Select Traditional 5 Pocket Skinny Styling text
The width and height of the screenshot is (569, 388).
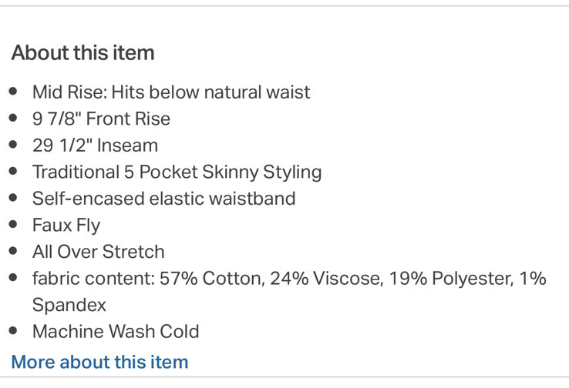177,172
